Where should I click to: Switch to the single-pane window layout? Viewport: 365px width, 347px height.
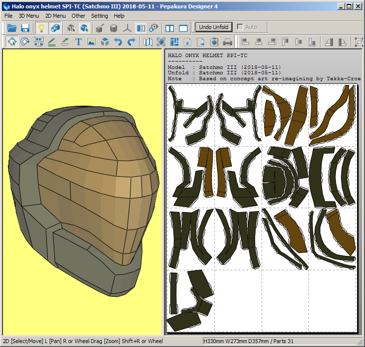click(x=183, y=28)
